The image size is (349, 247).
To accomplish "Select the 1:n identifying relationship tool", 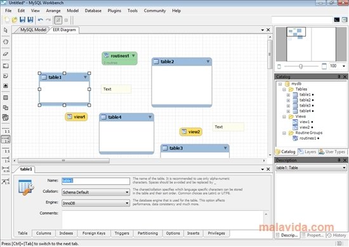I will point(6,159).
